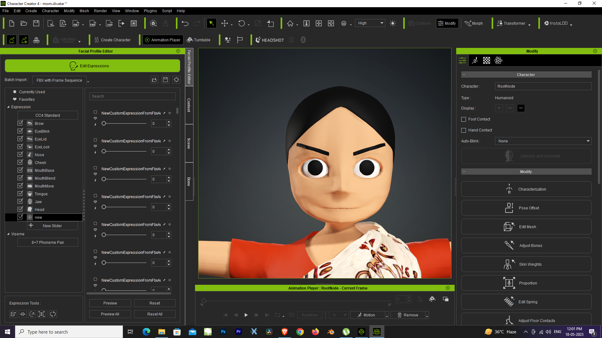Open the checkerboard Material tab in Modify
602x338 pixels.
click(x=487, y=60)
